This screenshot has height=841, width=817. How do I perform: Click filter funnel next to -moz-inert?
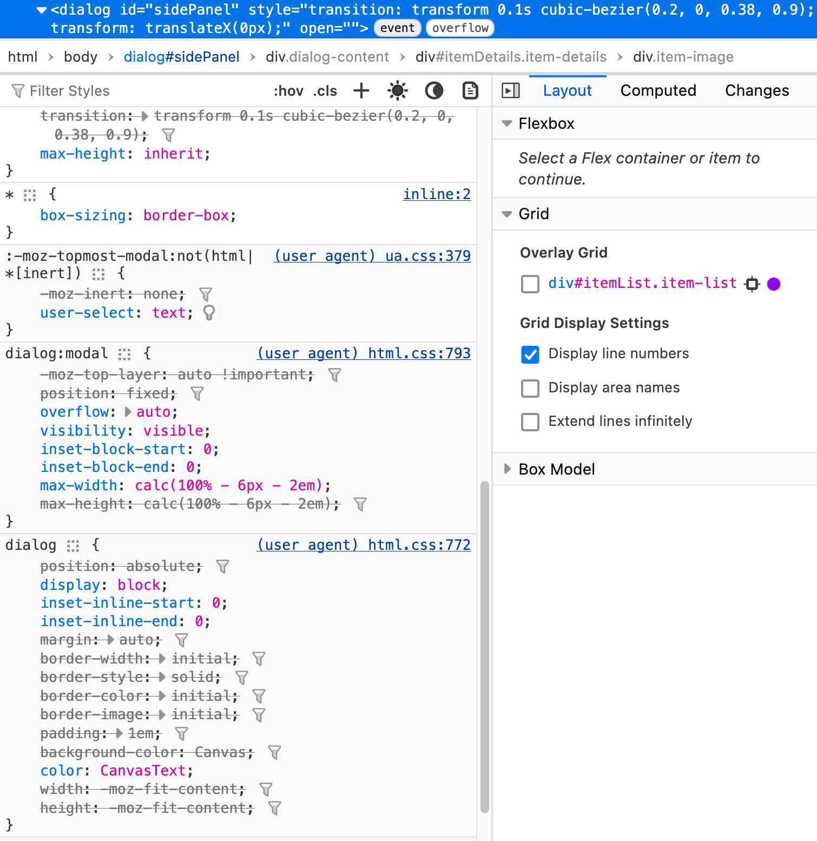[x=206, y=294]
